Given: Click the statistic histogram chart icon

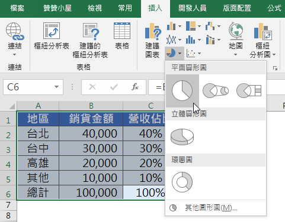Looking at the screenshot, I should 191,40.
